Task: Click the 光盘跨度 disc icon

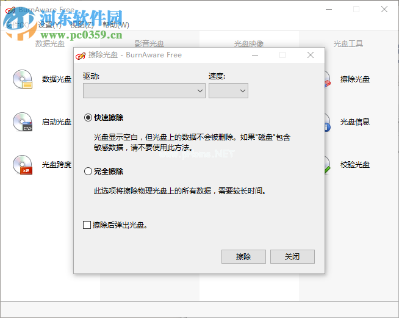Action: pyautogui.click(x=22, y=165)
